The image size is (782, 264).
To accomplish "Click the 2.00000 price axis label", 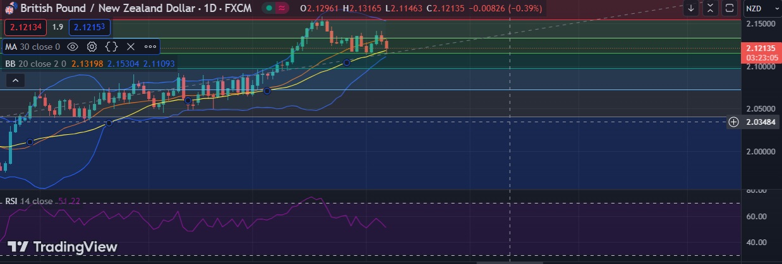I will tap(761, 152).
